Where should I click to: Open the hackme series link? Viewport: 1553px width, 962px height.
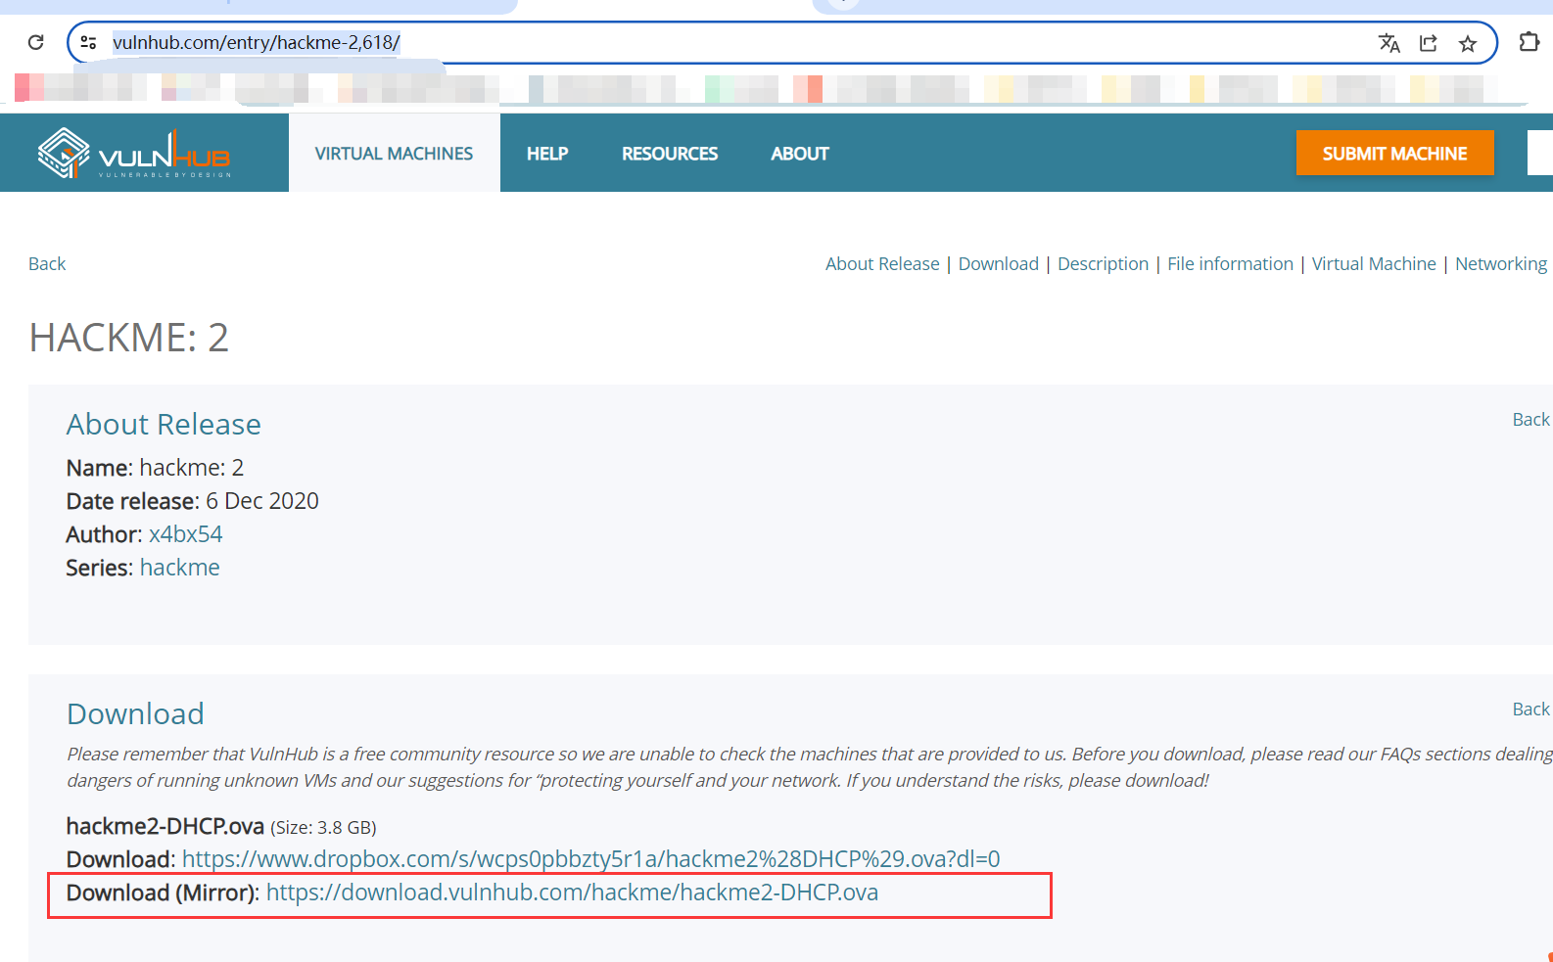pyautogui.click(x=180, y=568)
